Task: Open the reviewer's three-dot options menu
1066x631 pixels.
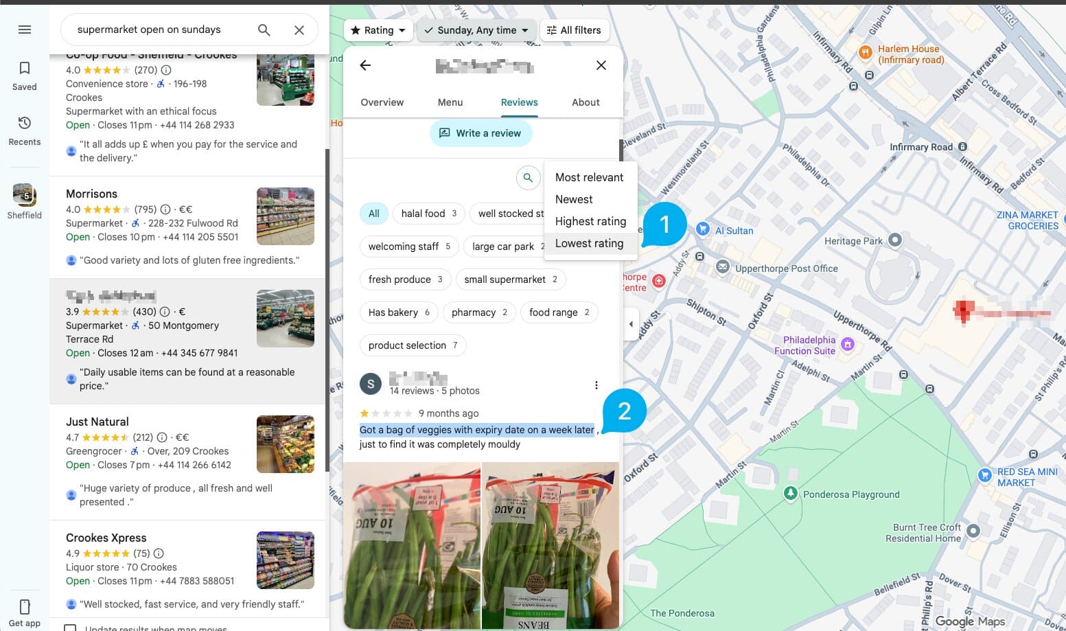Action: [x=596, y=385]
